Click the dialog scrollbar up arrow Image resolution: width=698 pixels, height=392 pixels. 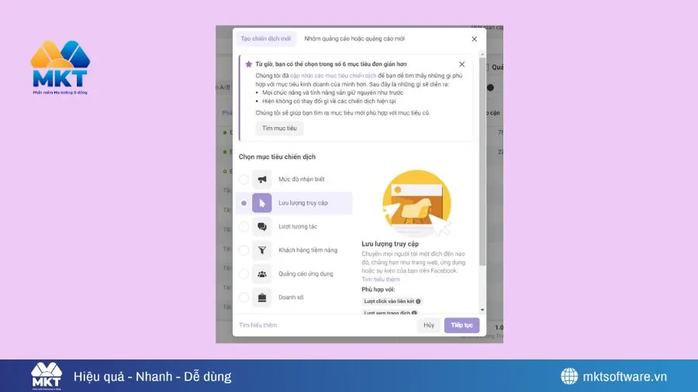(482, 54)
